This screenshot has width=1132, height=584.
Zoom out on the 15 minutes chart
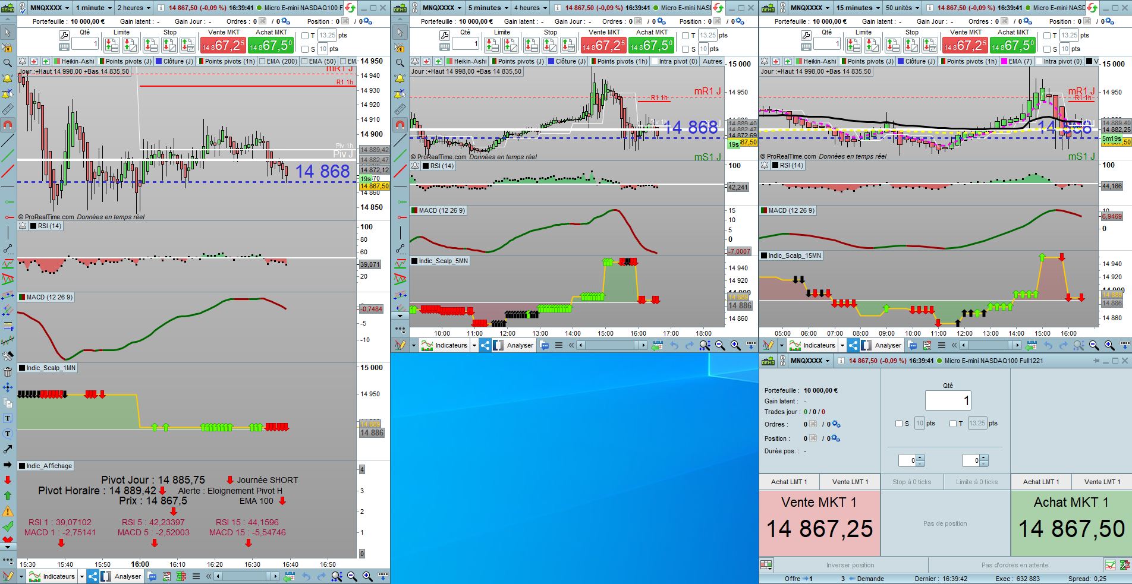(x=1094, y=345)
